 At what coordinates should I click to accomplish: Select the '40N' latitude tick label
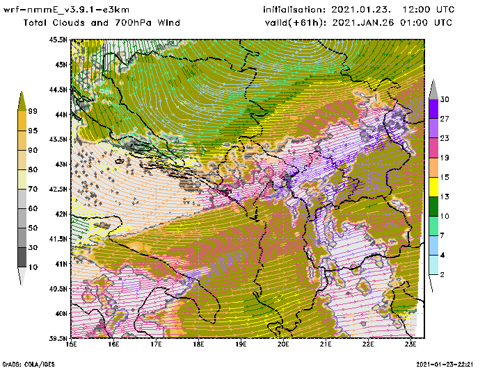(x=61, y=313)
